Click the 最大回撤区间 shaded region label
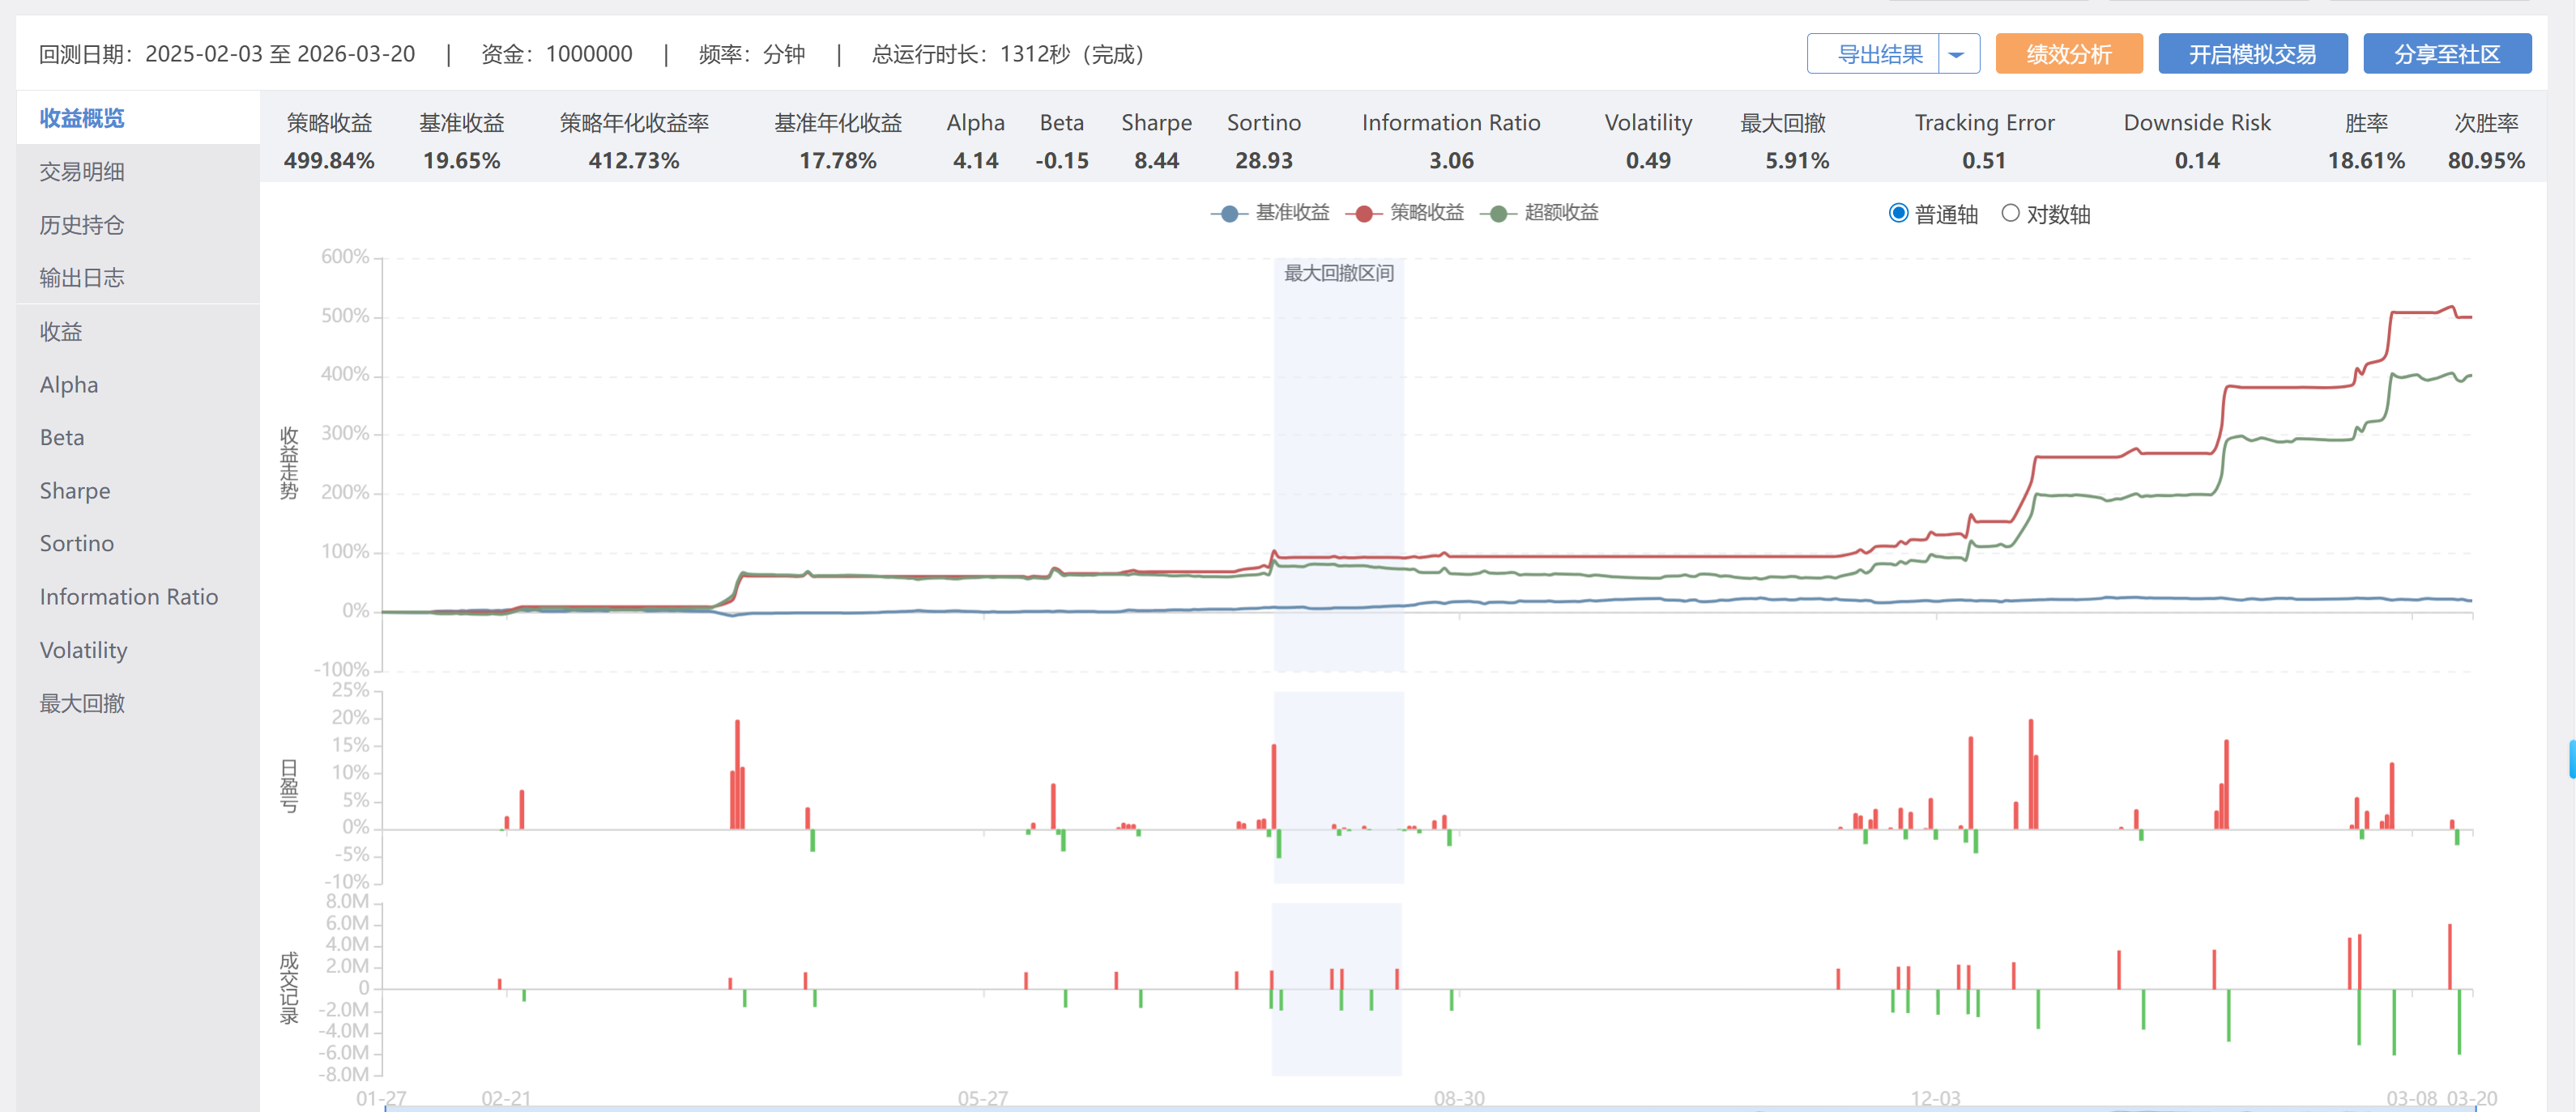Viewport: 2576px width, 1112px height. point(1338,273)
